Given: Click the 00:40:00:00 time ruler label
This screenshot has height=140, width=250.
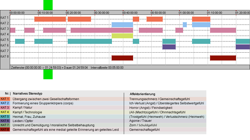Looking at the screenshot, I should [130, 13].
